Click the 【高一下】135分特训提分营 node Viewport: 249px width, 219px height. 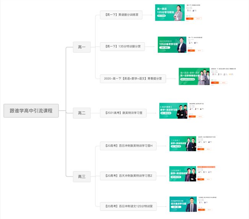point(123,46)
